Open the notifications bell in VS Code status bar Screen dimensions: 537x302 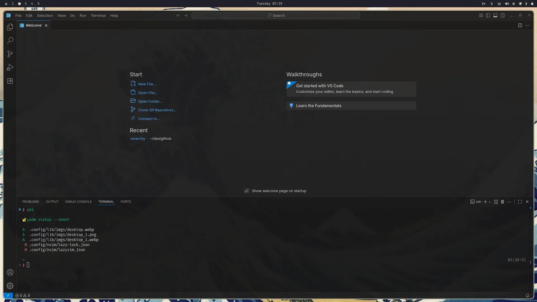coord(527,296)
